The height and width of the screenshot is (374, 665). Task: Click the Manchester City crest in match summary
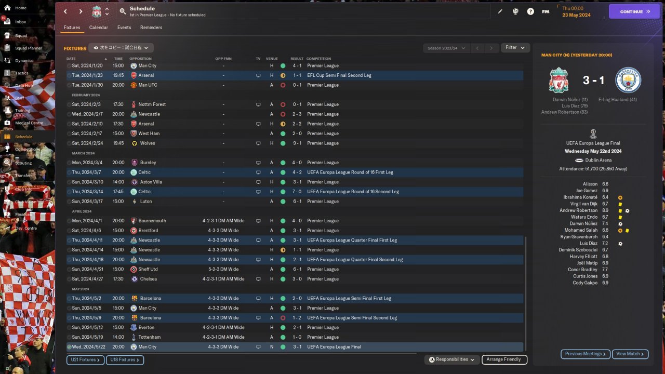point(628,80)
